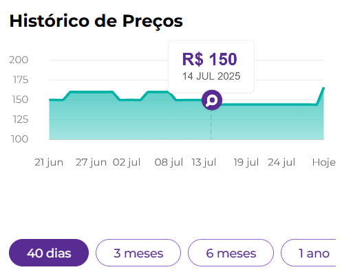This screenshot has height=274, width=342.
Task: Click the 08 jul axis label
Action: tap(169, 162)
